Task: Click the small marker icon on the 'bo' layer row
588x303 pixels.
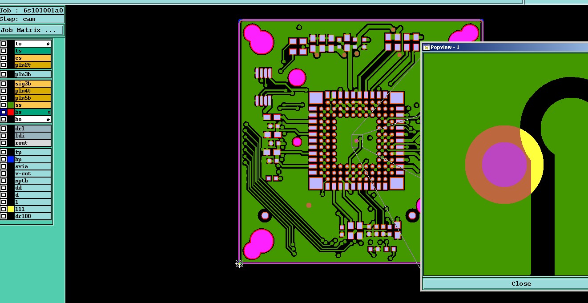Action: 48,119
